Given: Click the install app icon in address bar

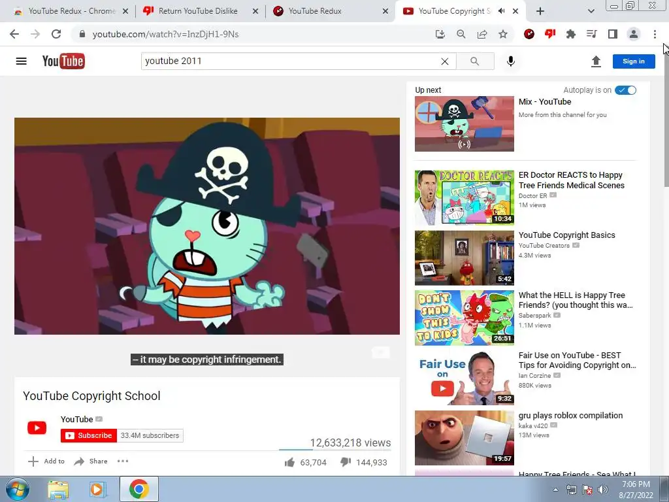Looking at the screenshot, I should coord(440,34).
